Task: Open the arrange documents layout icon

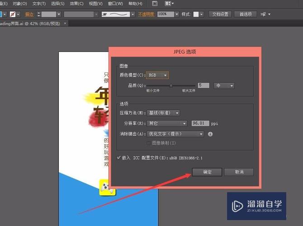Action: click(169, 4)
